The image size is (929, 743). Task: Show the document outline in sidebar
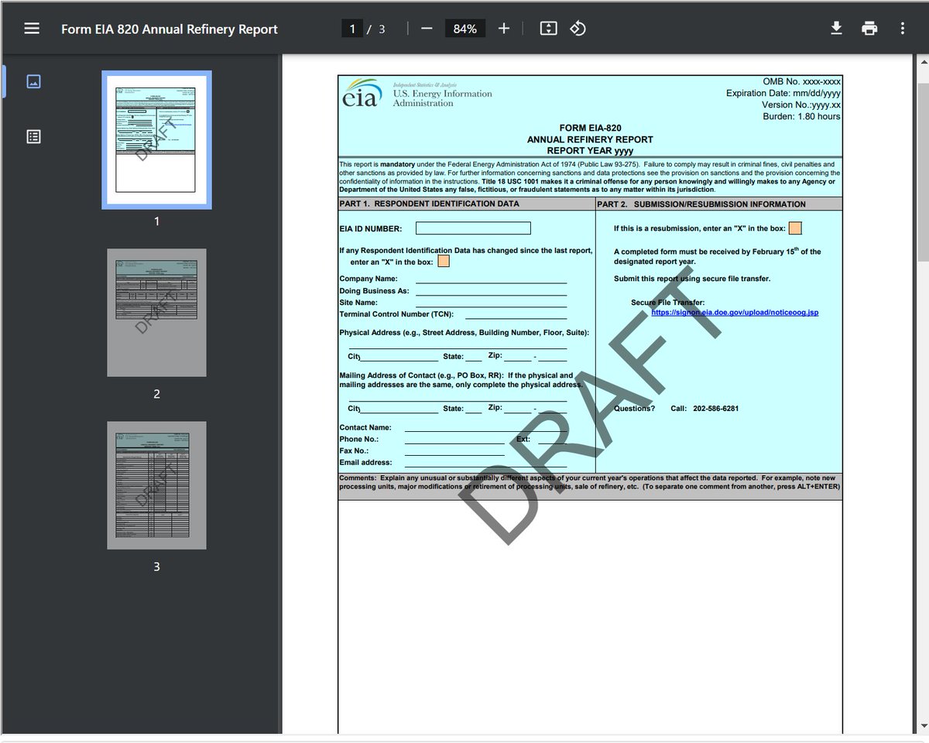[33, 136]
